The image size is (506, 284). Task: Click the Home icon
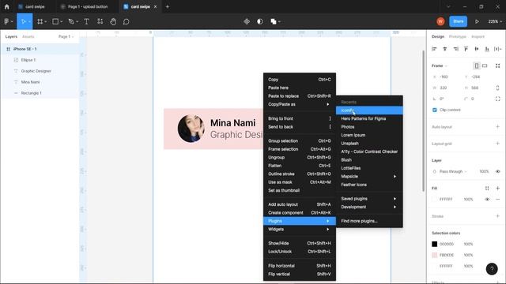(x=7, y=6)
